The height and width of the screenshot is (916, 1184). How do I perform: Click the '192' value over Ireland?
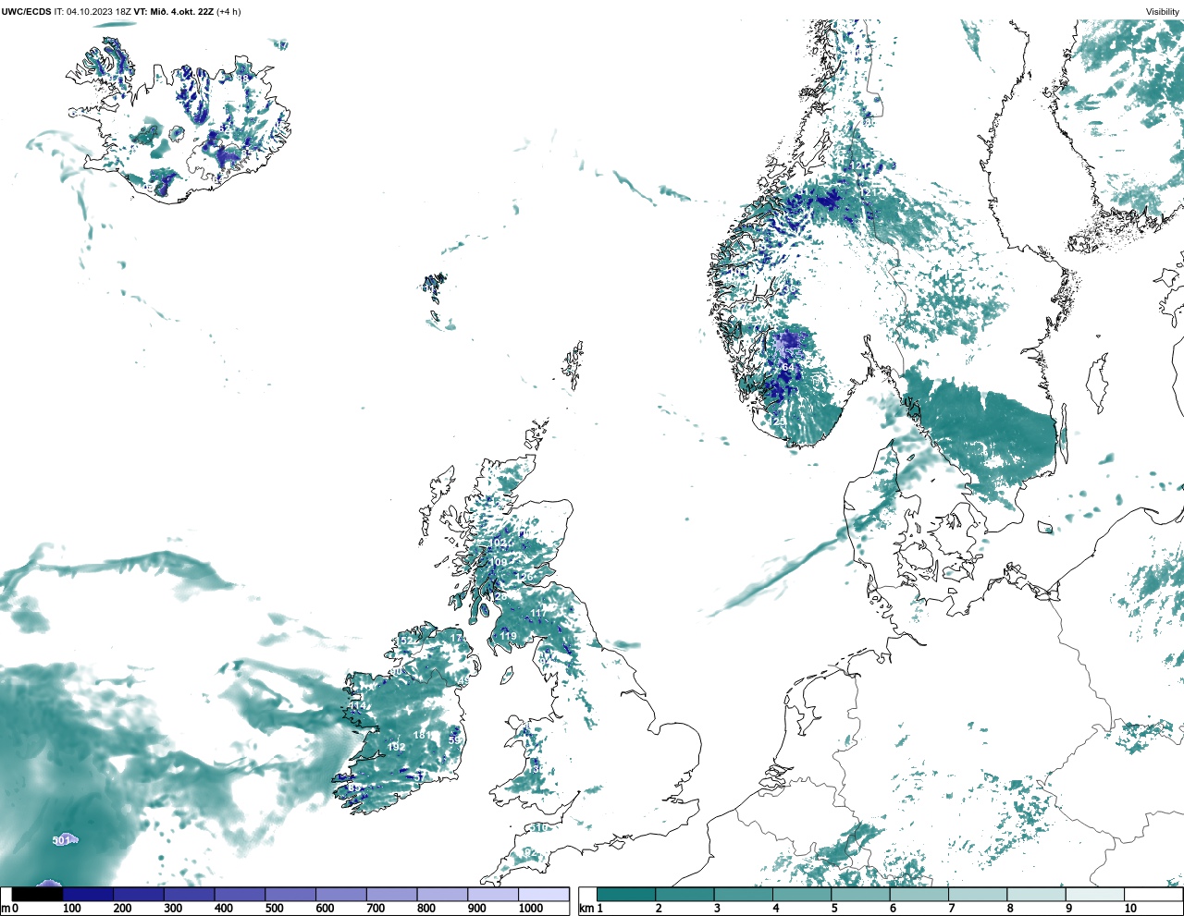click(x=397, y=747)
